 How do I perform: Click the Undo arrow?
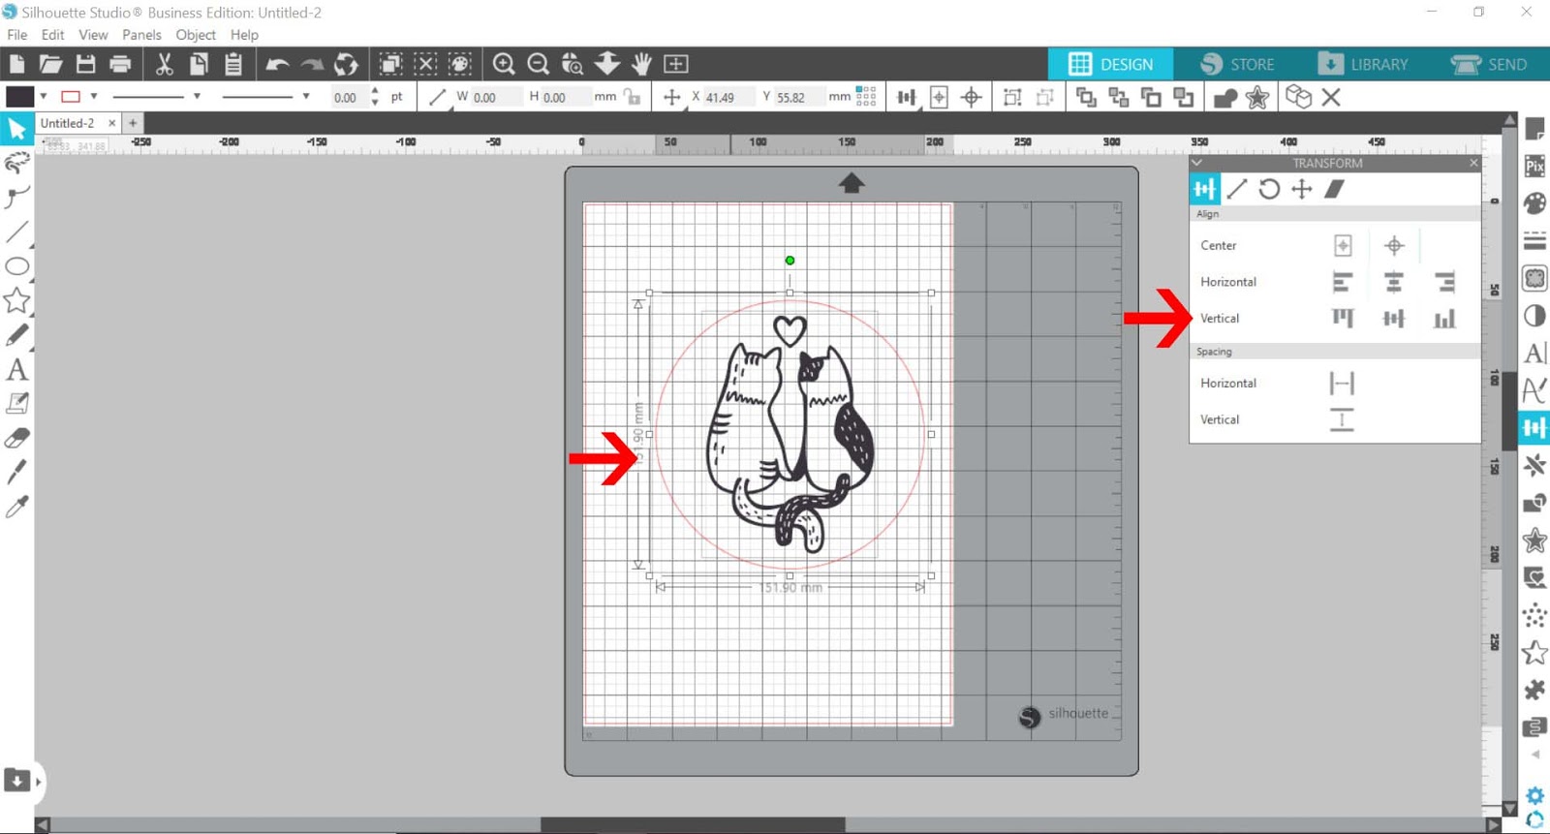[277, 64]
